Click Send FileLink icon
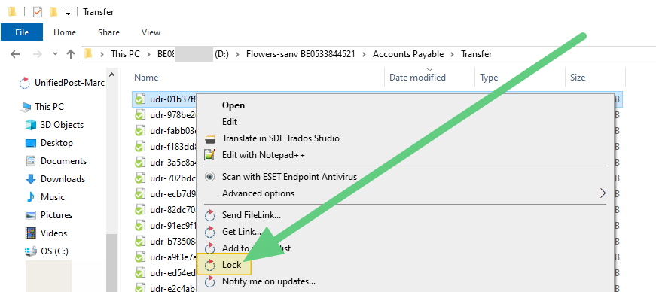 coord(209,215)
